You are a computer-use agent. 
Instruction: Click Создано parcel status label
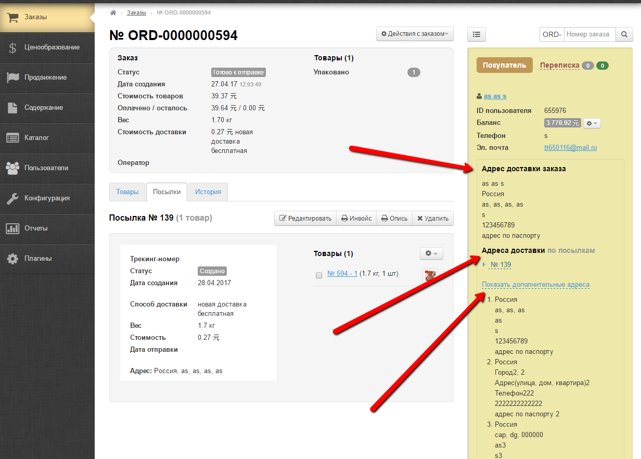tap(212, 271)
